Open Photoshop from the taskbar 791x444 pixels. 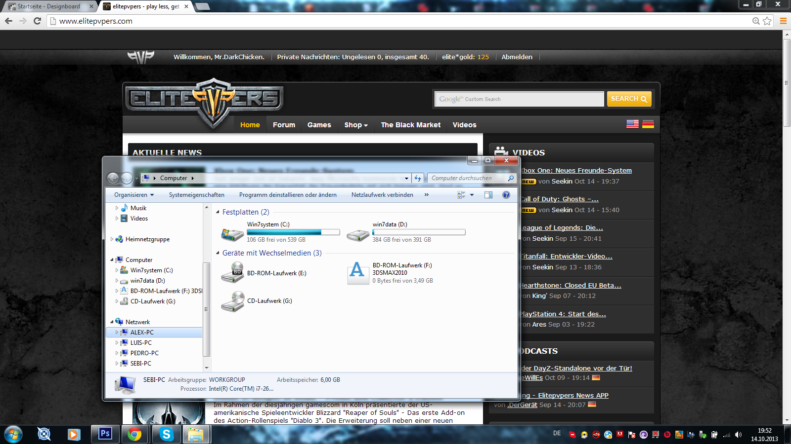coord(105,434)
